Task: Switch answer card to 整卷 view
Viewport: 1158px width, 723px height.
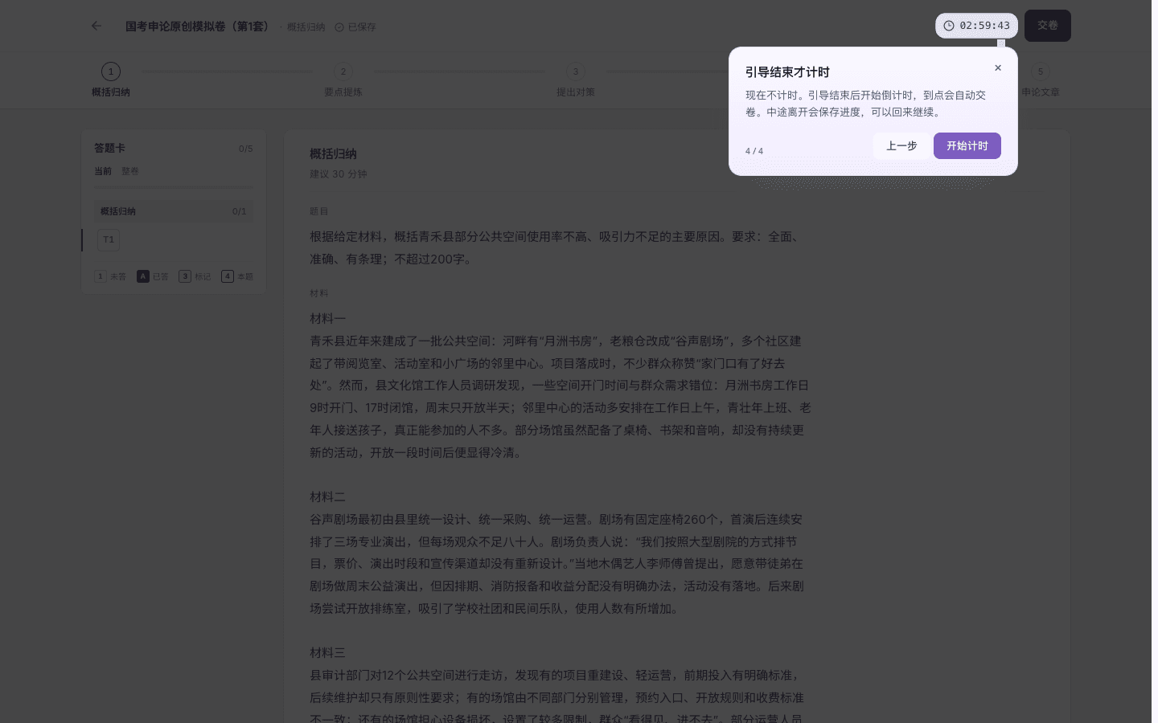Action: click(x=130, y=171)
